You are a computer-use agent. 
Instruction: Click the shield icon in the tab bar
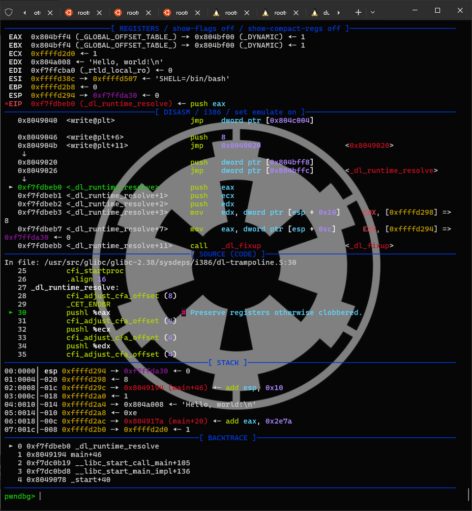coord(9,12)
